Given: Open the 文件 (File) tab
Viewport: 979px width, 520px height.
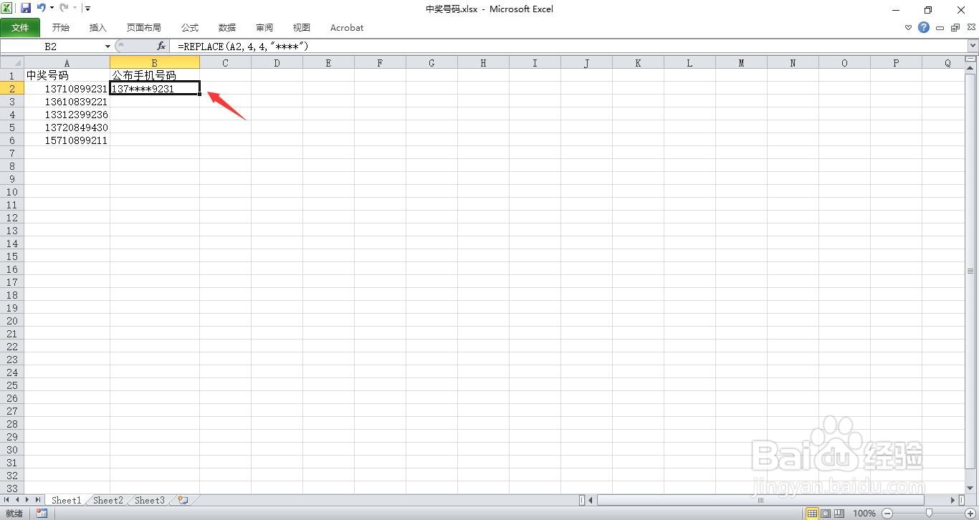Looking at the screenshot, I should coord(21,27).
